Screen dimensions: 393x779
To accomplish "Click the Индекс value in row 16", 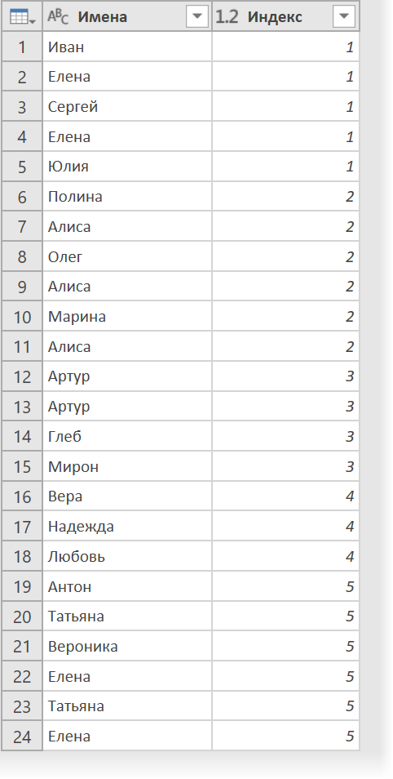I will tap(285, 496).
